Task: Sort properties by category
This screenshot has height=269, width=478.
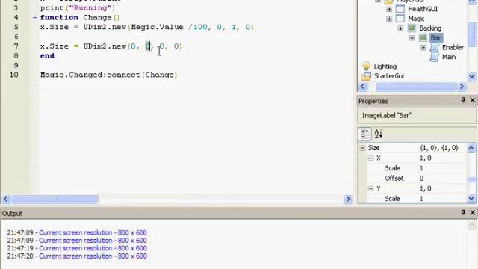Action: click(365, 134)
